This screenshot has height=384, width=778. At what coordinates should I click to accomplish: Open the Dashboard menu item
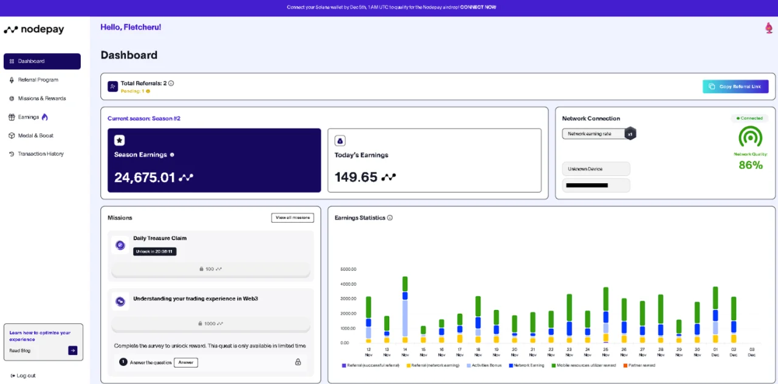click(42, 61)
